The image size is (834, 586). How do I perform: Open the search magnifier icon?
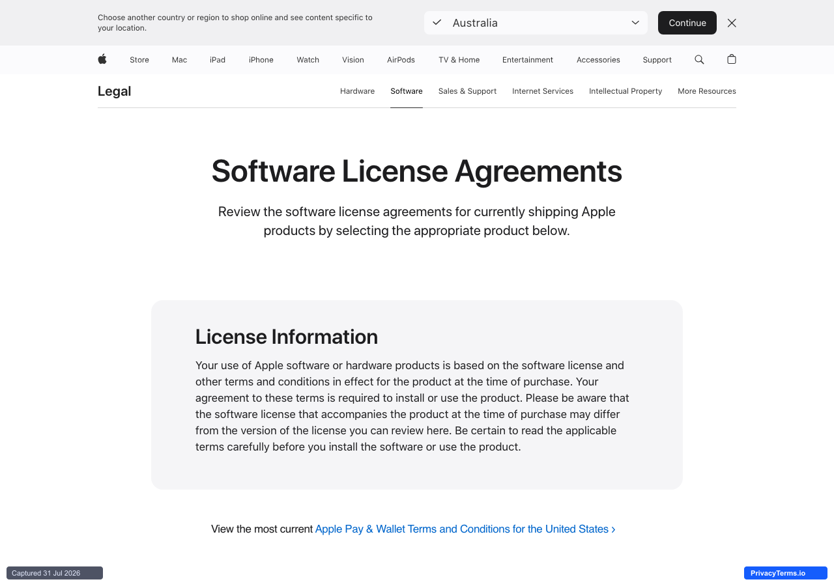699,59
